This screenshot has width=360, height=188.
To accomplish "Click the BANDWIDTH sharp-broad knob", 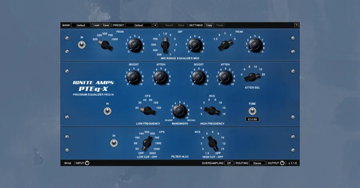I will (x=180, y=111).
